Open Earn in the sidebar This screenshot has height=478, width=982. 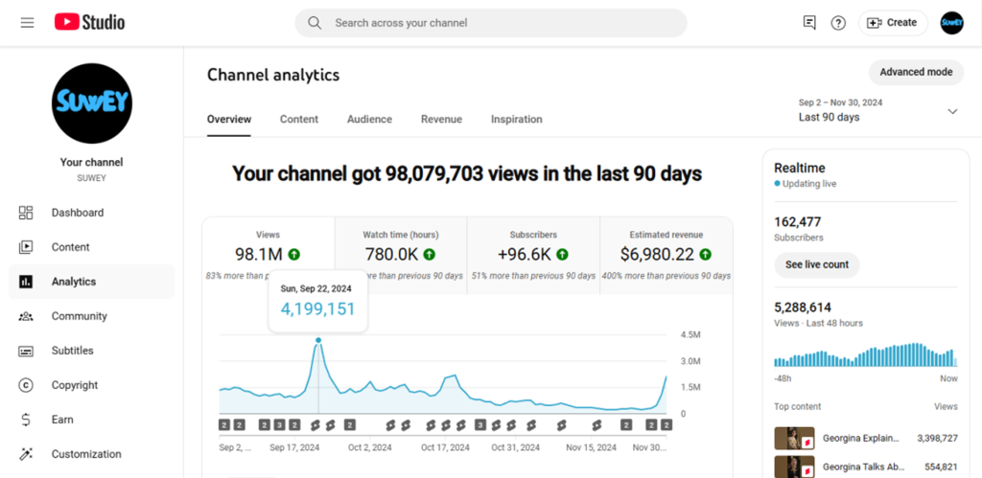(x=91, y=420)
